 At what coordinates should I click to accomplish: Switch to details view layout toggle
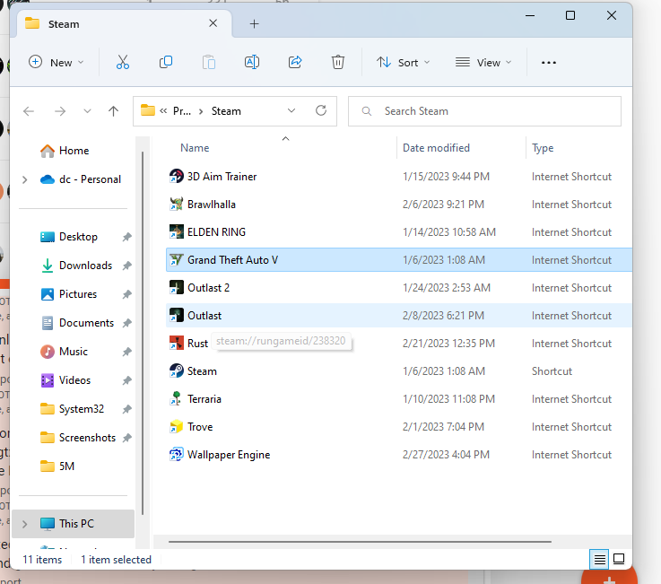[x=598, y=559]
